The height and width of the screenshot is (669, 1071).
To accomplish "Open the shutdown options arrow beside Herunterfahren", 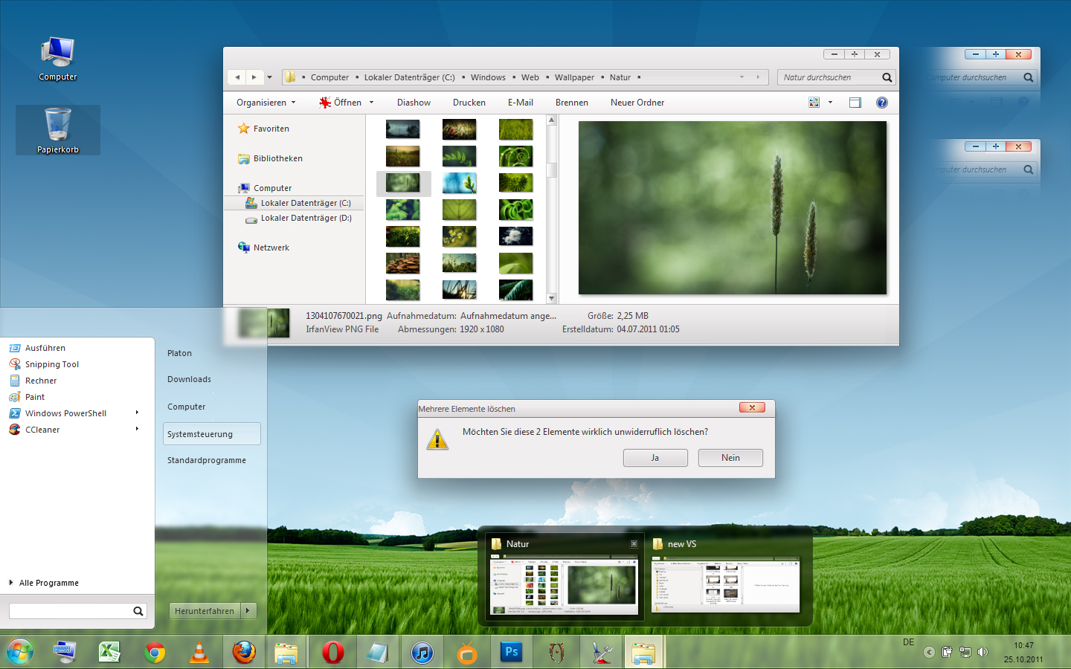I will [x=248, y=610].
